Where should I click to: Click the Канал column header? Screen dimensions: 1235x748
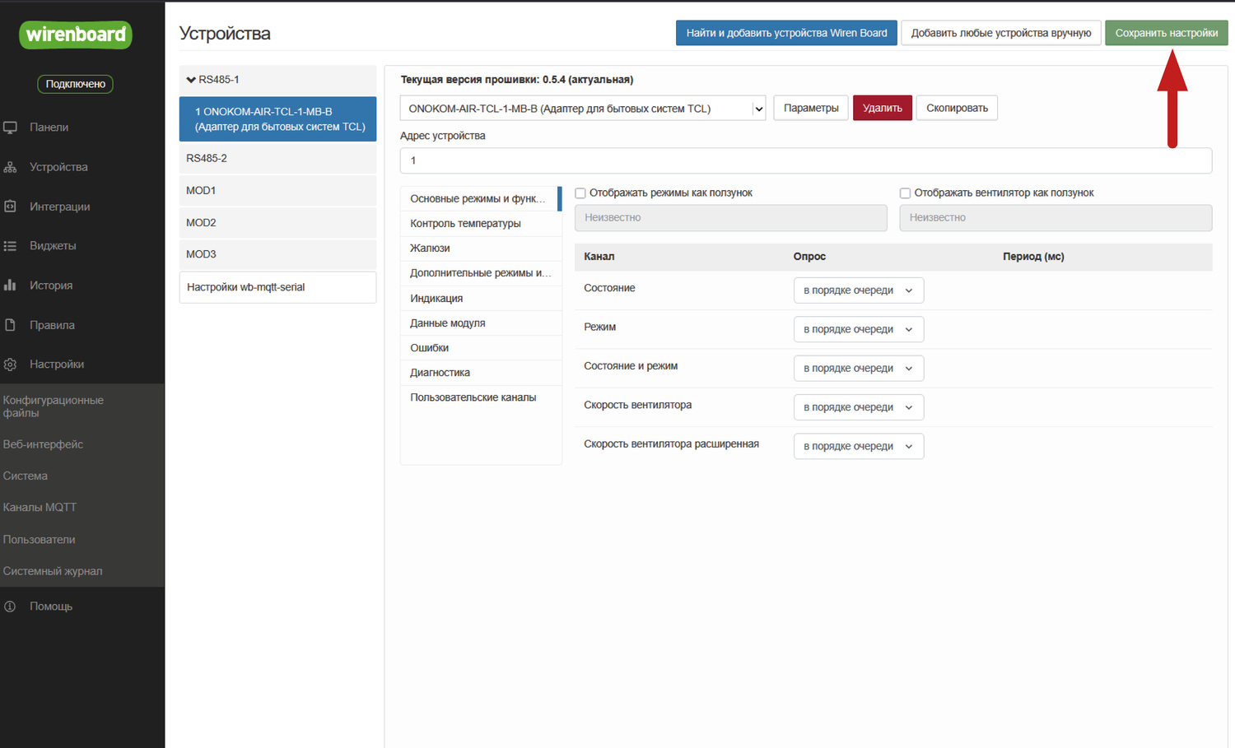tap(599, 257)
